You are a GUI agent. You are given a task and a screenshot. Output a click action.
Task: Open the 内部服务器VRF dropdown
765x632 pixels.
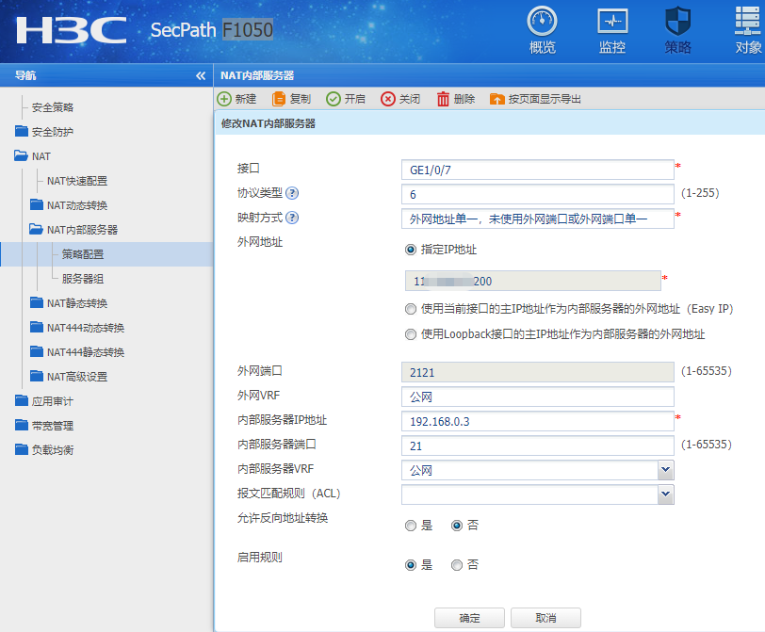tap(666, 469)
